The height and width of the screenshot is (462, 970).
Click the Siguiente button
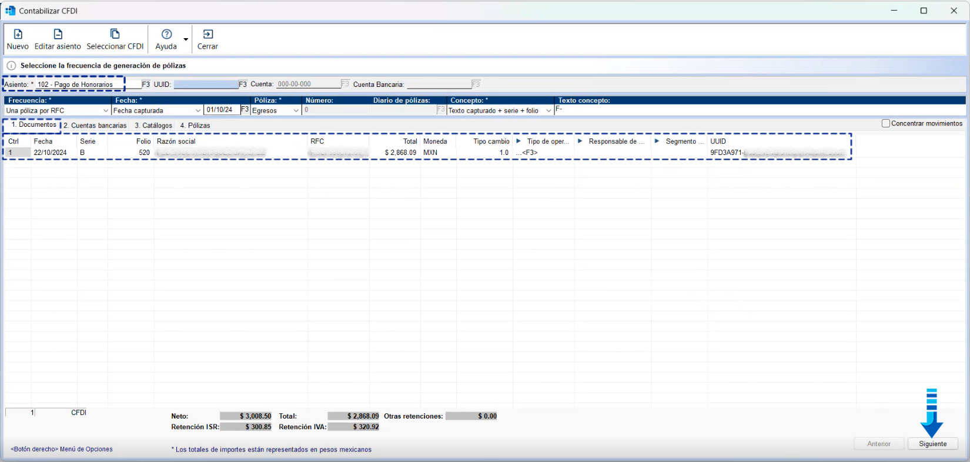click(x=932, y=444)
